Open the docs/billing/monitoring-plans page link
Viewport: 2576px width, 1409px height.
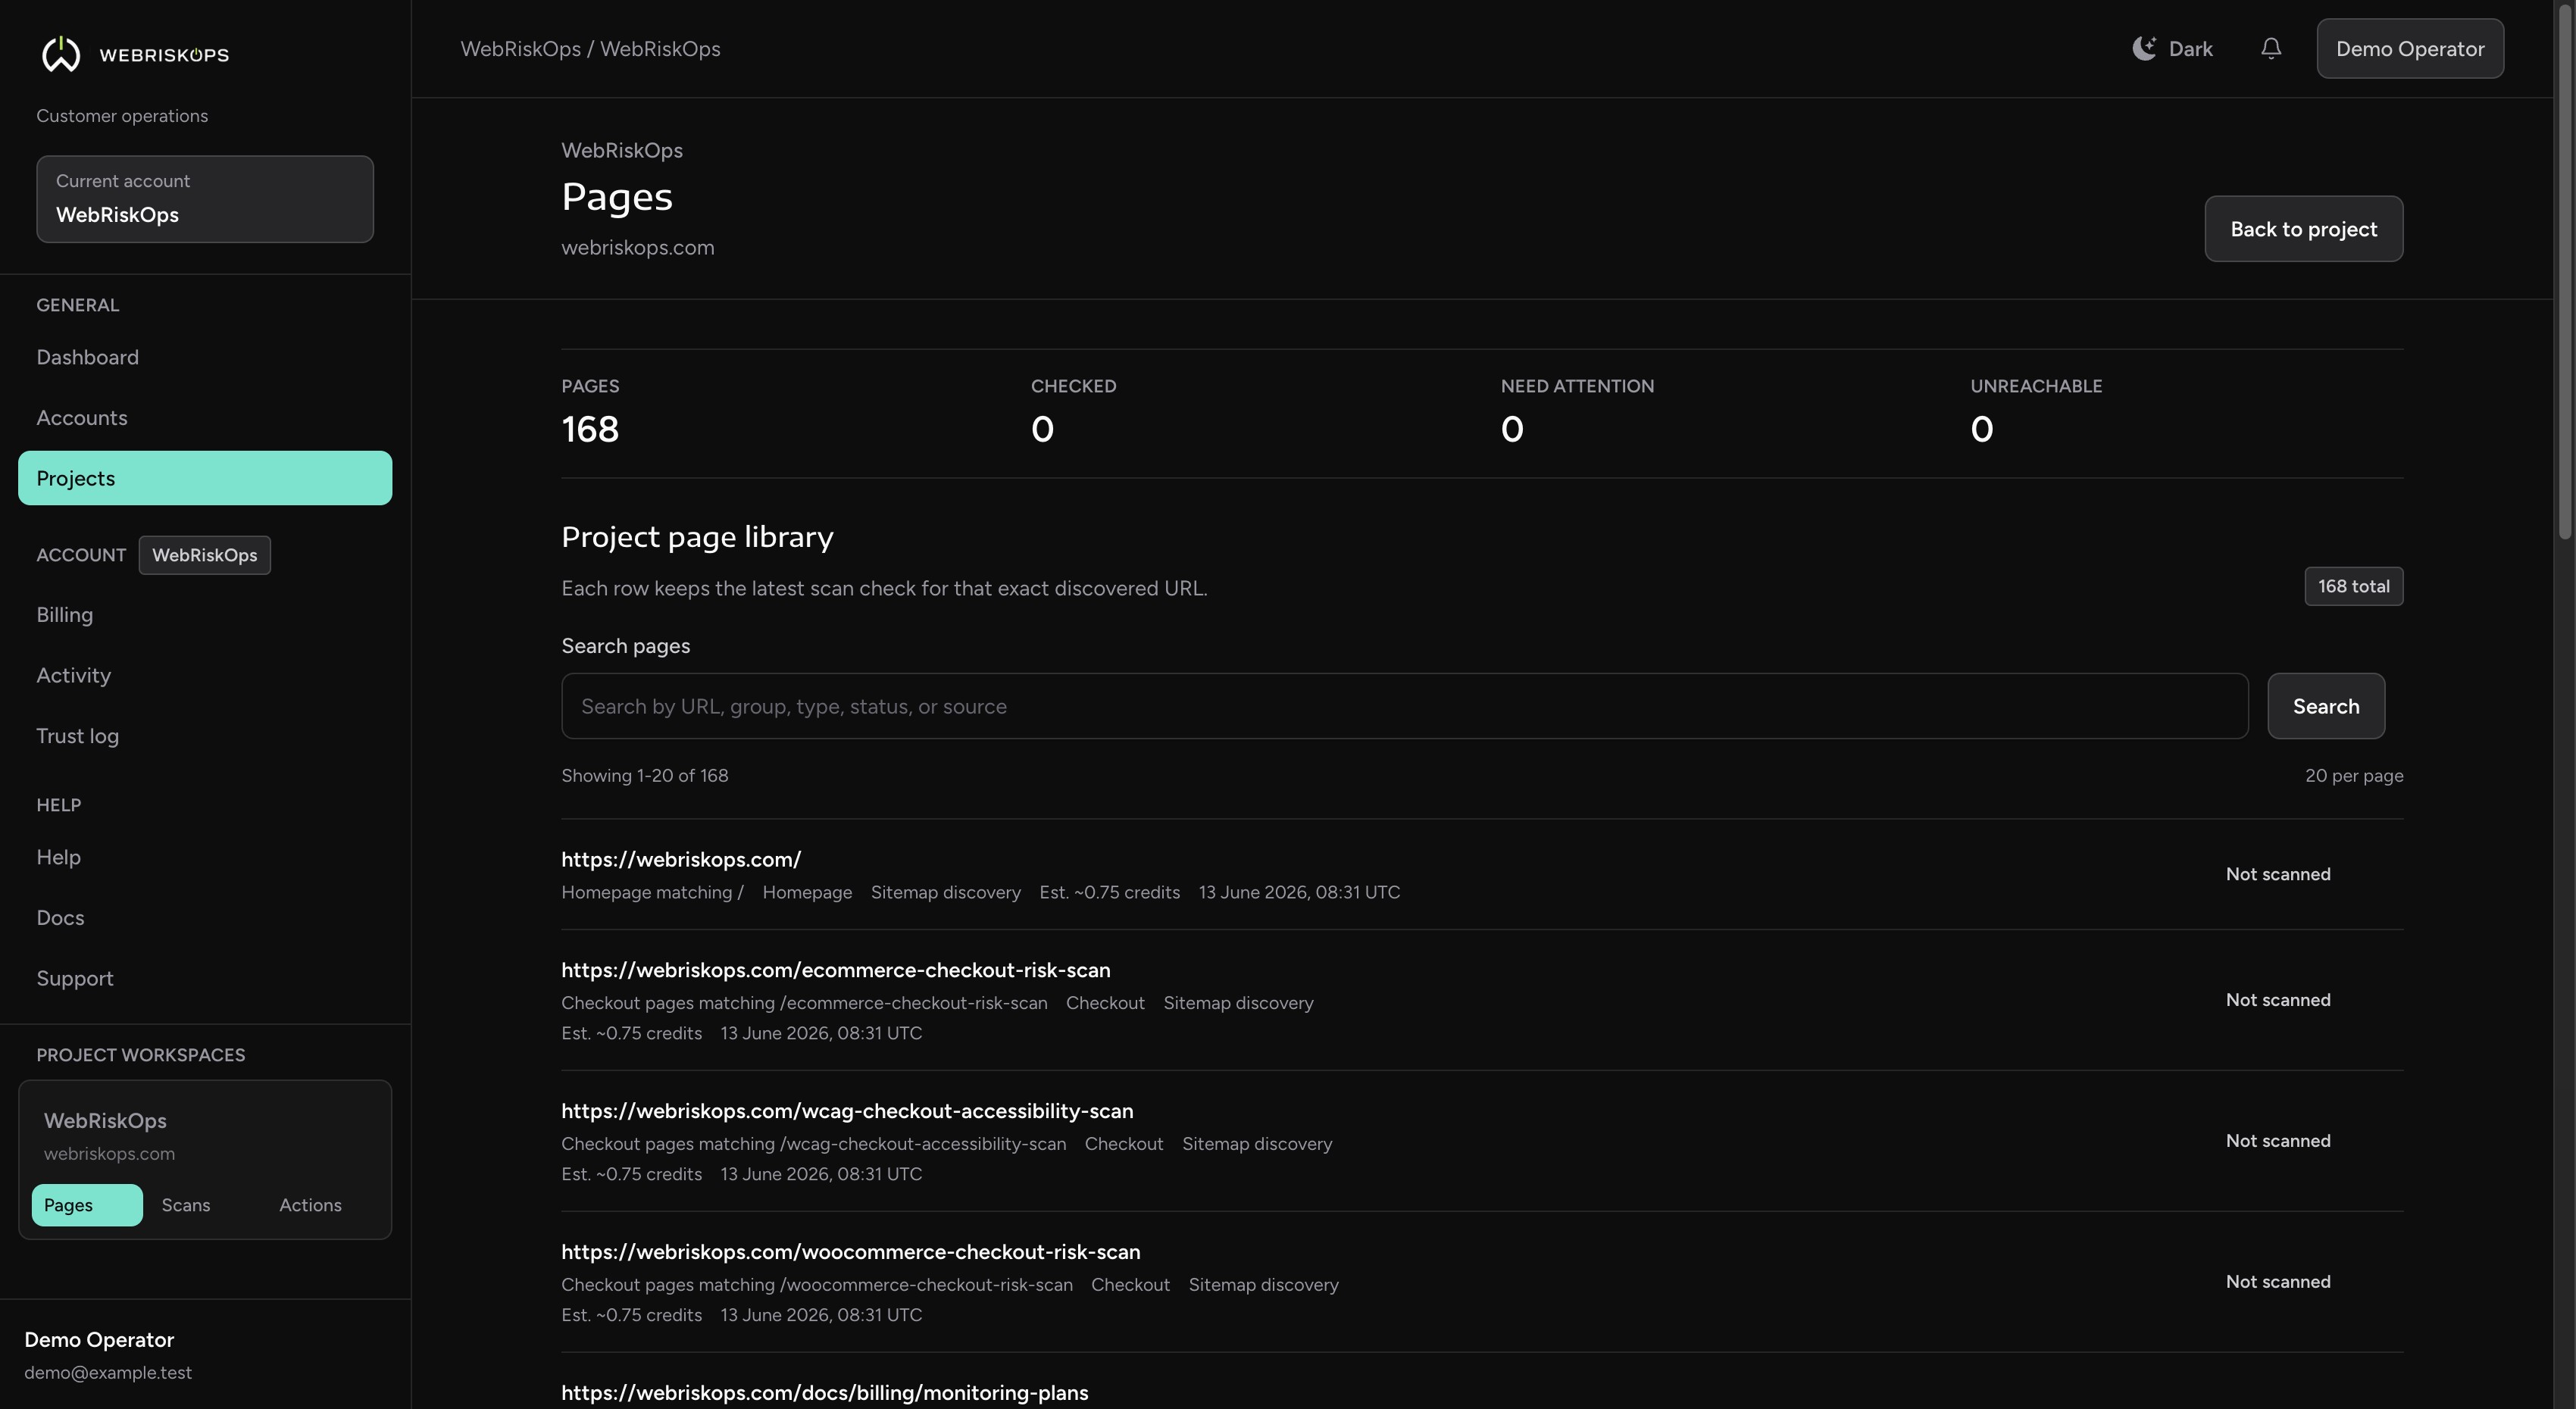(x=825, y=1393)
